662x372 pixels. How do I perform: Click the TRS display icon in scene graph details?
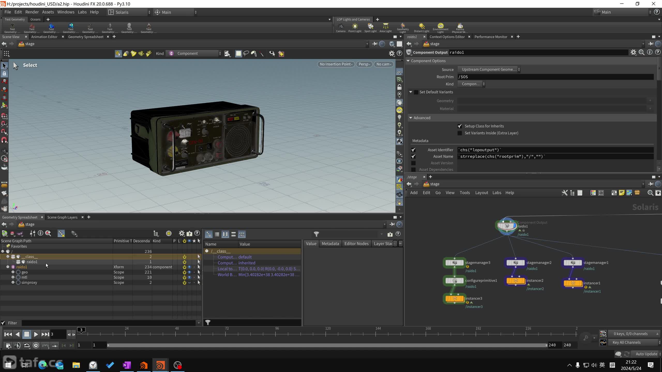click(x=242, y=234)
